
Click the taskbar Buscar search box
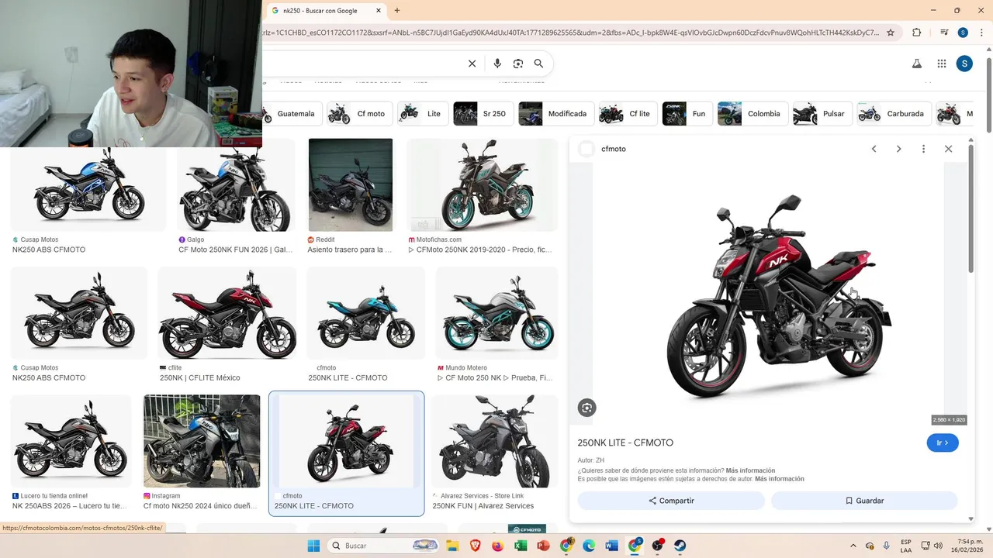pos(383,546)
